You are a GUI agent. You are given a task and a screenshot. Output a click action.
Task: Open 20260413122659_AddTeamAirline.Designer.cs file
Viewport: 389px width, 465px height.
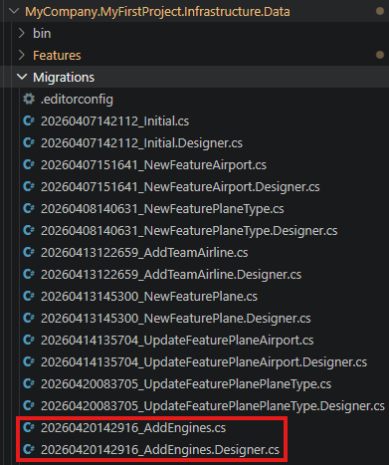[171, 275]
